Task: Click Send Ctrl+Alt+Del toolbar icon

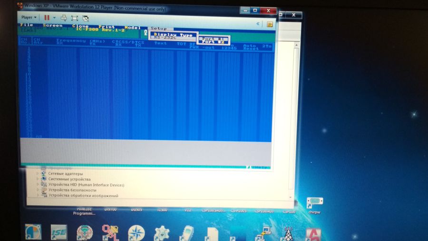Action: (x=64, y=18)
